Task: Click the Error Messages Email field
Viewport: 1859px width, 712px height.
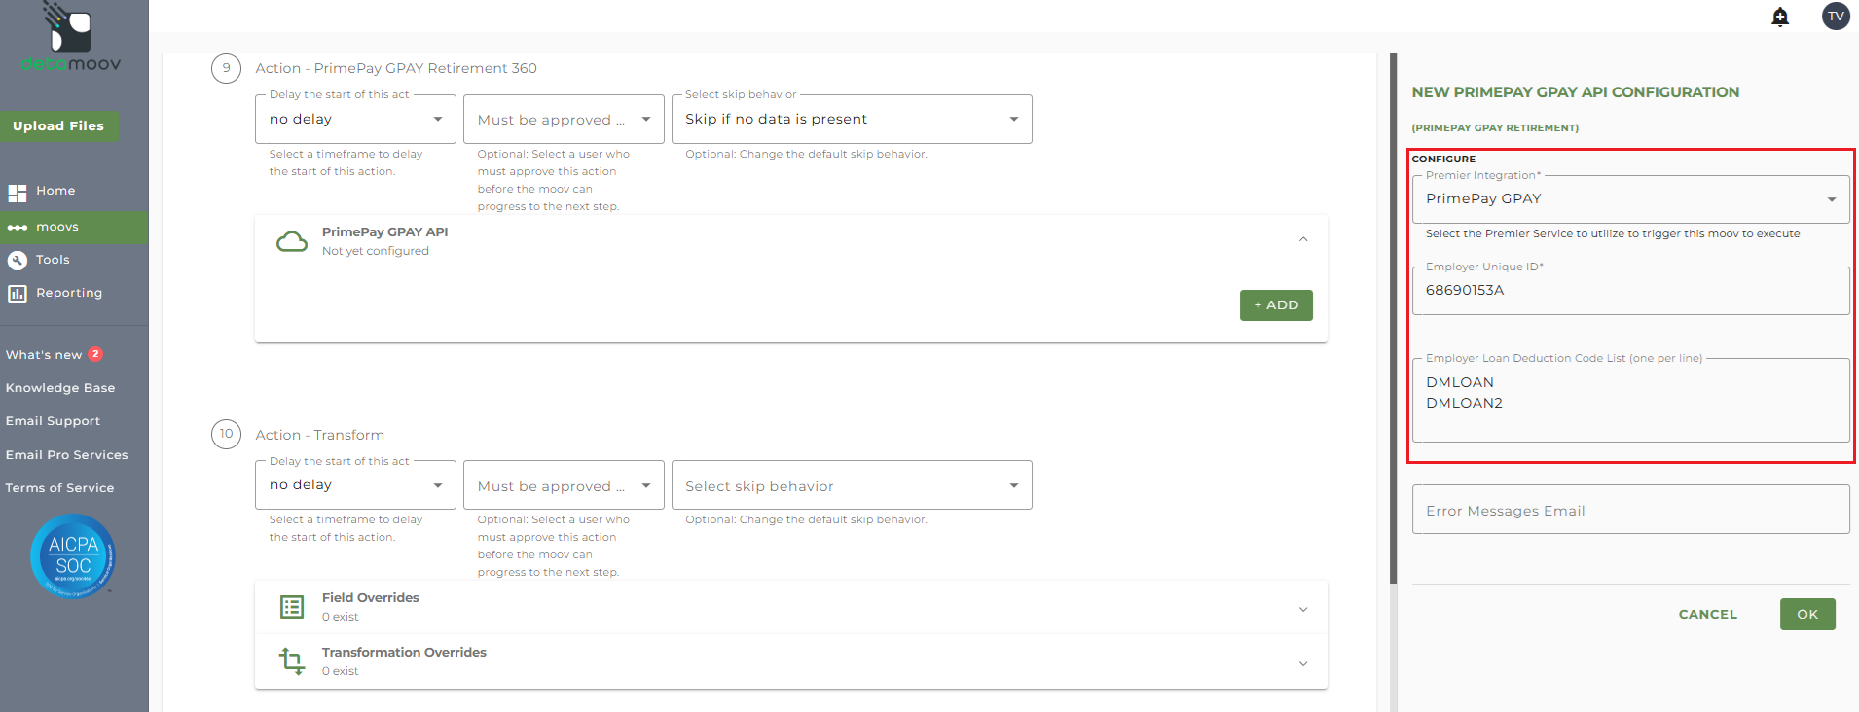Action: [x=1630, y=510]
